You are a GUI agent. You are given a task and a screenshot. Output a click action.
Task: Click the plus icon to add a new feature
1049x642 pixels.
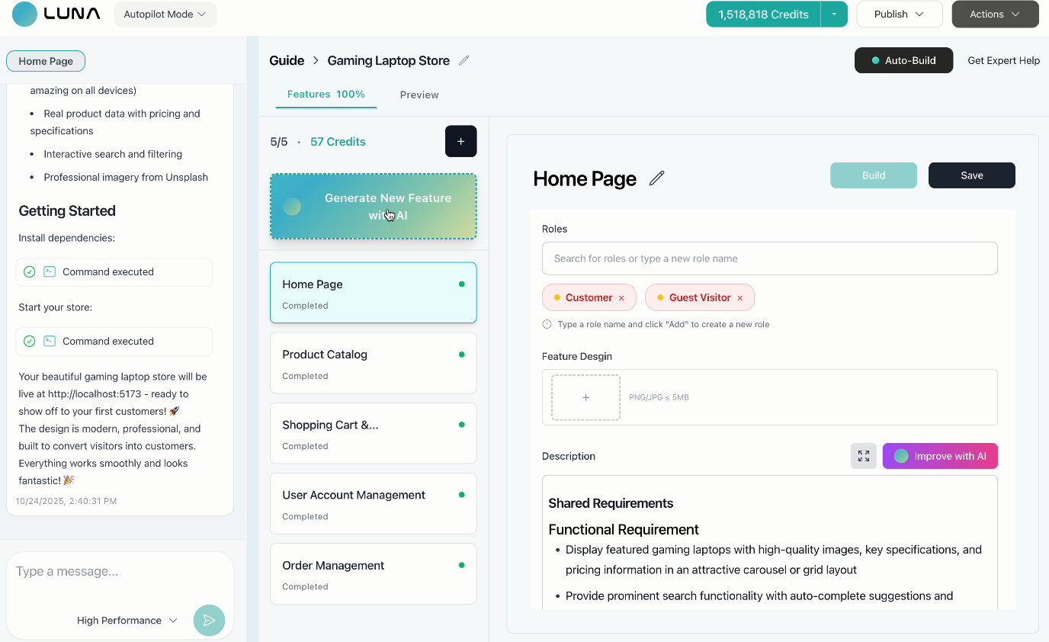tap(460, 141)
